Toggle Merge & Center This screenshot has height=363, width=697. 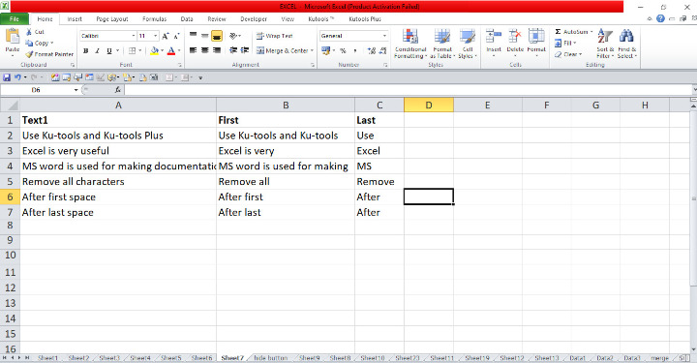[x=282, y=51]
